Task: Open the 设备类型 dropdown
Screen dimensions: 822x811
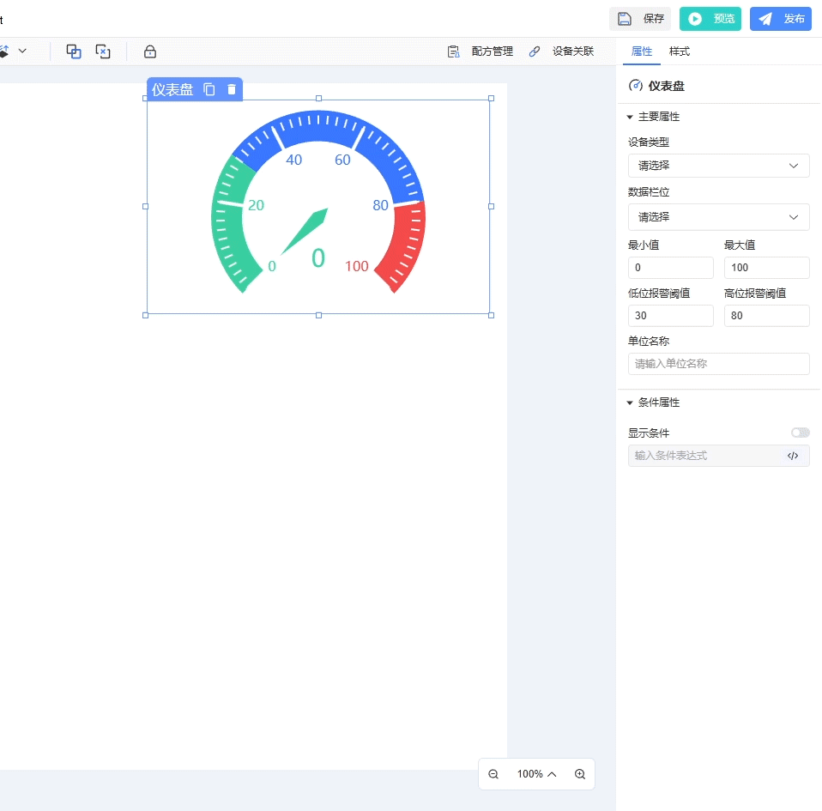Action: click(718, 166)
